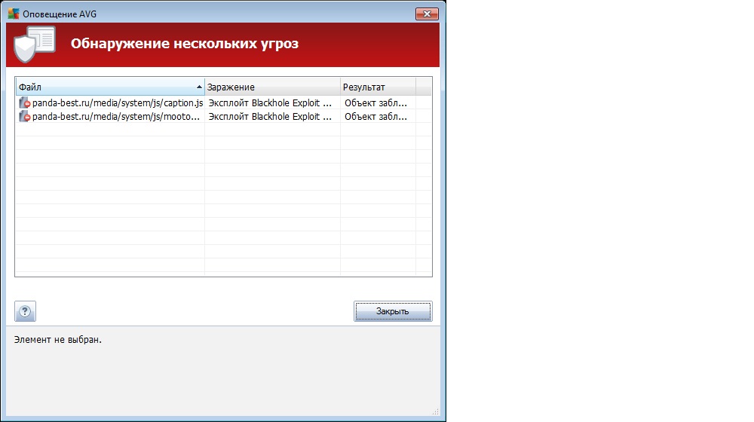
Task: Click the Объект забл... result in caption.js row
Action: point(375,102)
